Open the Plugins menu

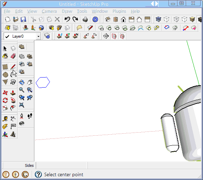[119, 11]
